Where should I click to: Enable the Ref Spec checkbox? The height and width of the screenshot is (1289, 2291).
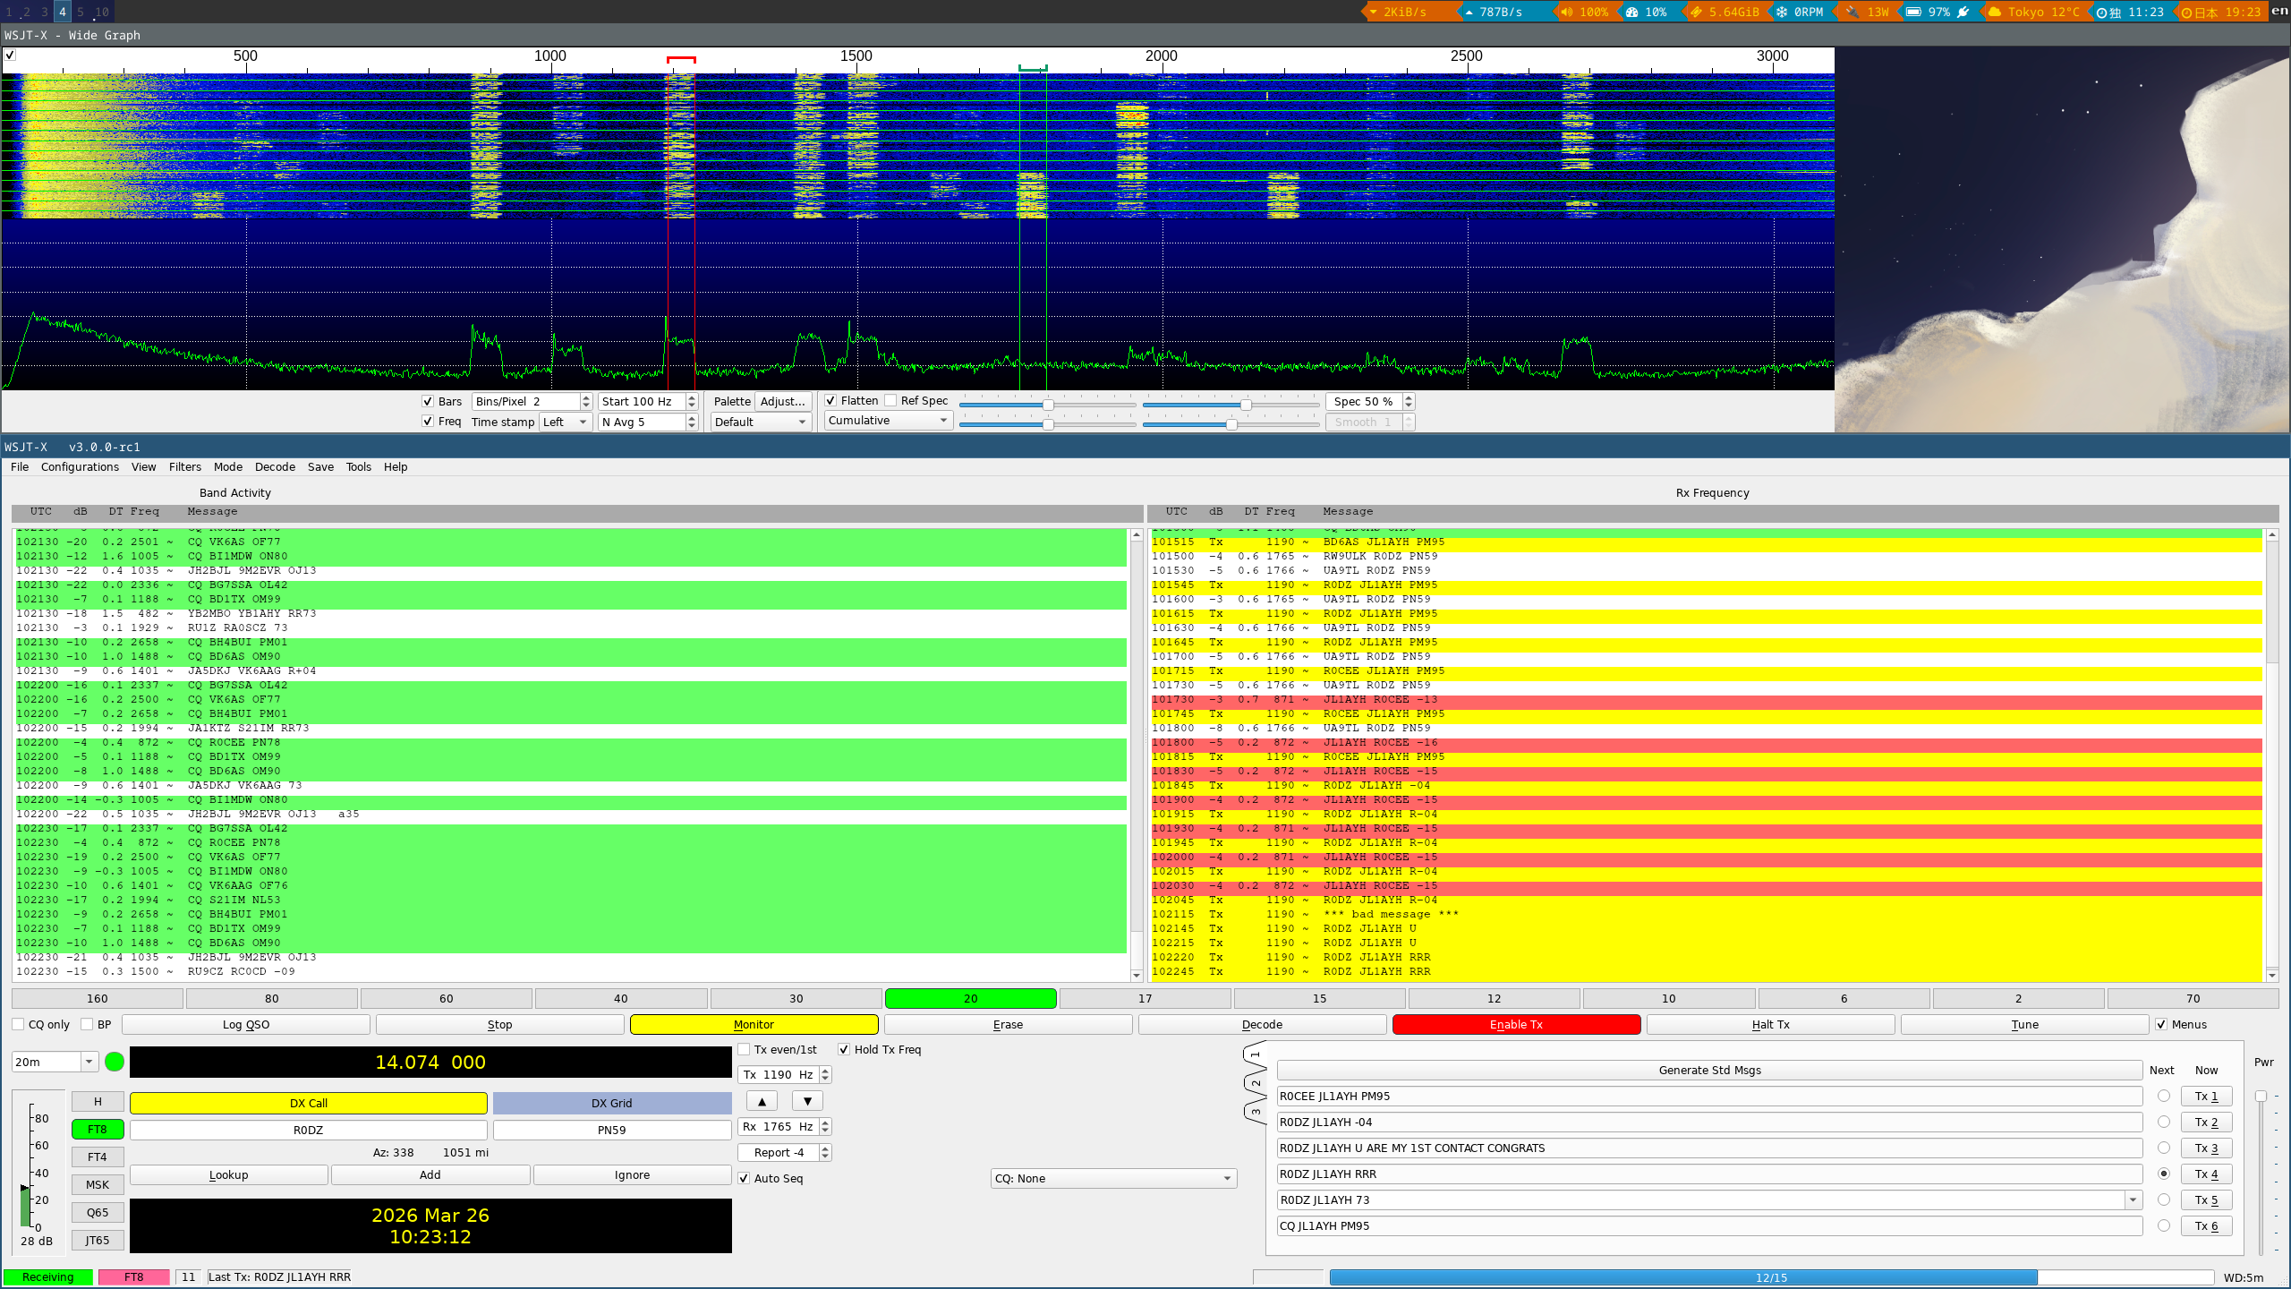pos(890,400)
